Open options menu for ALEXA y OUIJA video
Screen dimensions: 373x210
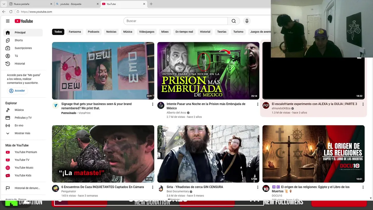(363, 104)
